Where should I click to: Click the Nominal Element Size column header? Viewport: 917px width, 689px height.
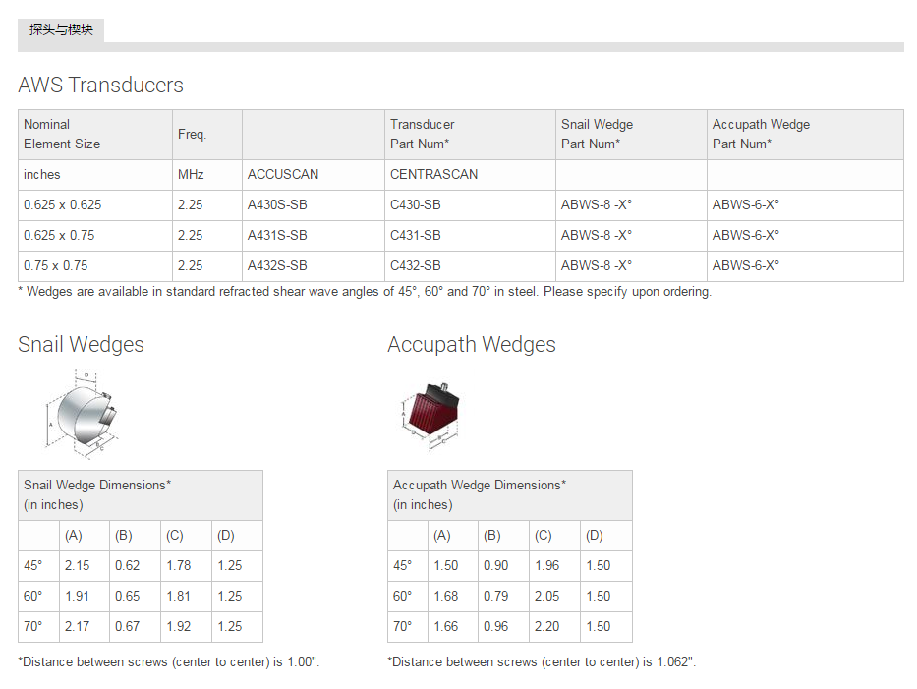click(62, 134)
